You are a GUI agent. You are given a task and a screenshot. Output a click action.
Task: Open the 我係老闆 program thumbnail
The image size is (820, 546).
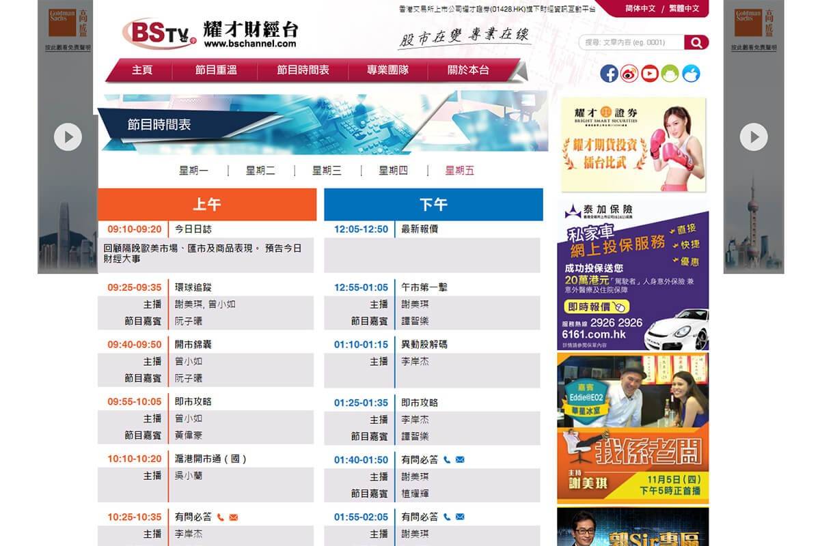point(632,427)
